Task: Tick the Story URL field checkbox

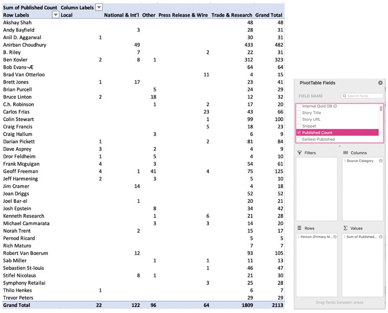Action: [299, 119]
